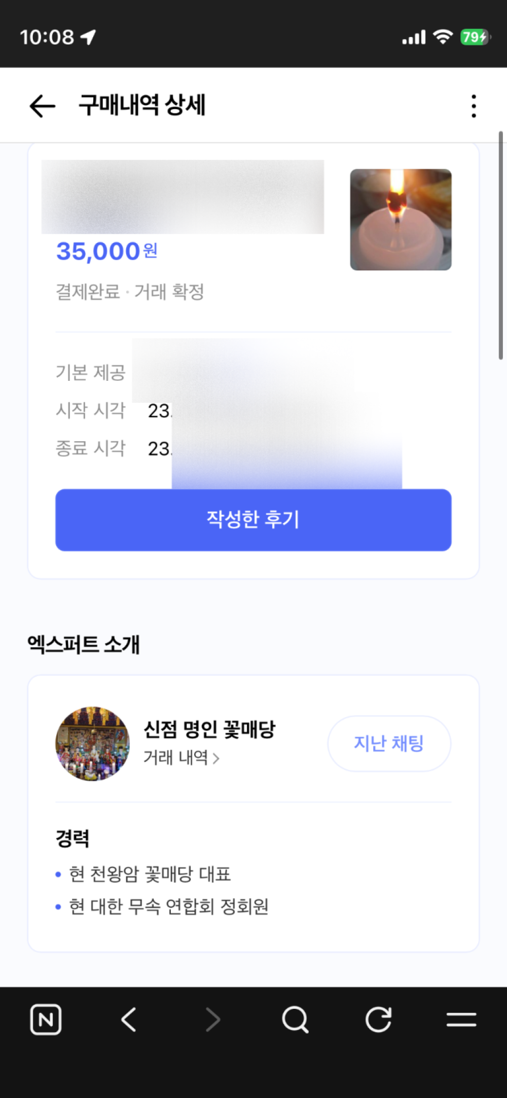Tap 결제완료 · 거래 확정 status text
This screenshot has height=1098, width=507.
tap(130, 292)
